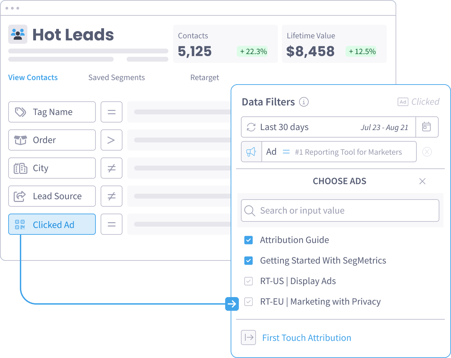Open the Tag Name equals operator dropdown
Image resolution: width=451 pixels, height=358 pixels.
tap(112, 112)
